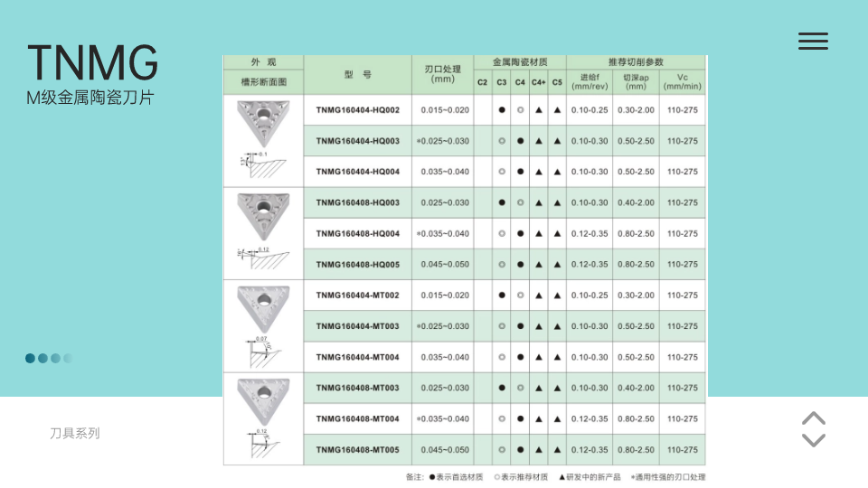This screenshot has width=868, height=488.
Task: Click the black triangle legend symbol
Action: pyautogui.click(x=561, y=477)
